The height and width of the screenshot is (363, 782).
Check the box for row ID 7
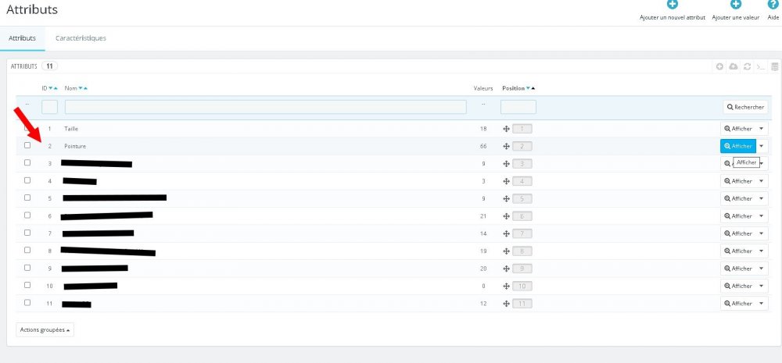(x=27, y=233)
